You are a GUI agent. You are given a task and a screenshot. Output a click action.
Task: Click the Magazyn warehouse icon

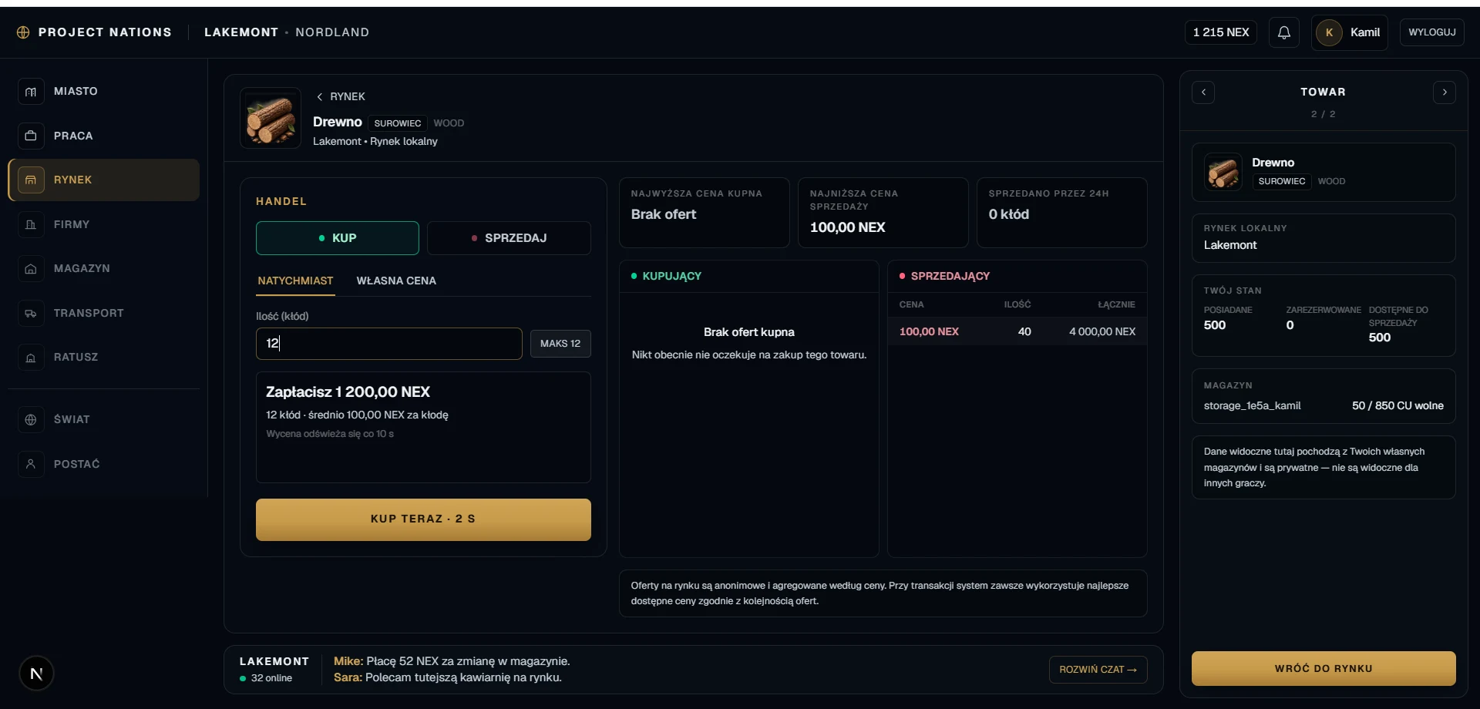(x=31, y=269)
